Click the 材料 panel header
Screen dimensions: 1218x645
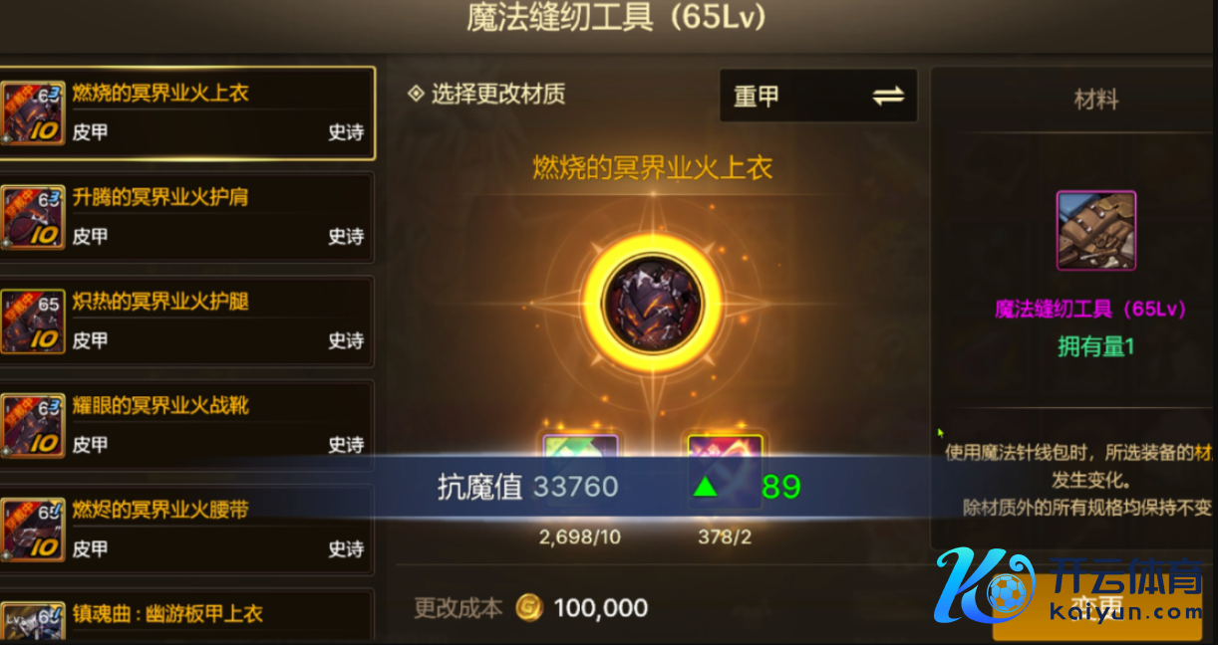pos(1095,100)
